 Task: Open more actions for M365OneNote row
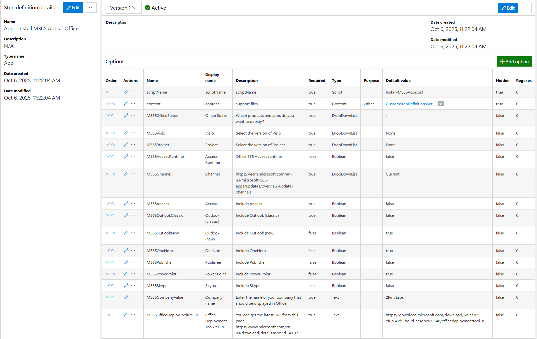(x=133, y=250)
